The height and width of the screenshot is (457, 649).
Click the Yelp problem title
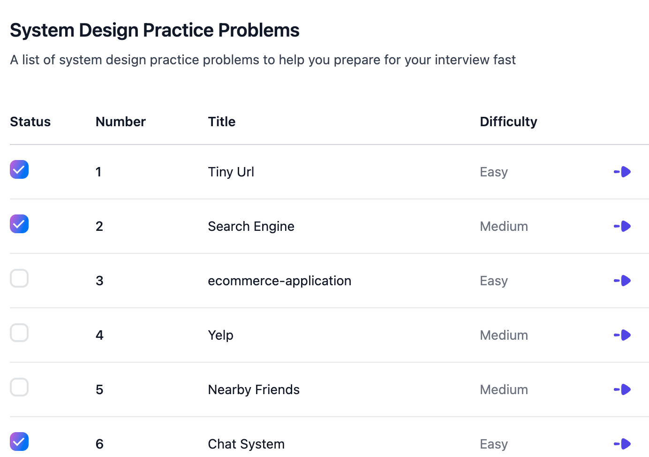[220, 335]
